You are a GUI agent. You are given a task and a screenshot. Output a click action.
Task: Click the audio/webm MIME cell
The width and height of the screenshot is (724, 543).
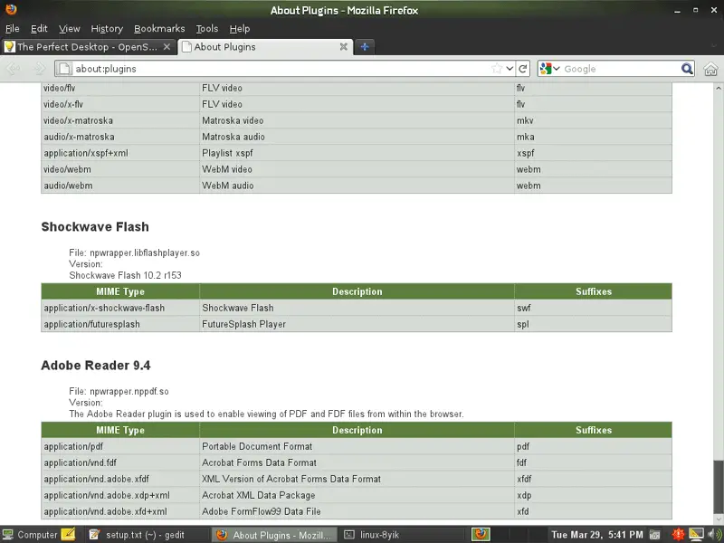pos(120,186)
